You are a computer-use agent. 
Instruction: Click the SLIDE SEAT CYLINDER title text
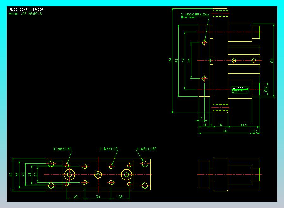pyautogui.click(x=26, y=9)
